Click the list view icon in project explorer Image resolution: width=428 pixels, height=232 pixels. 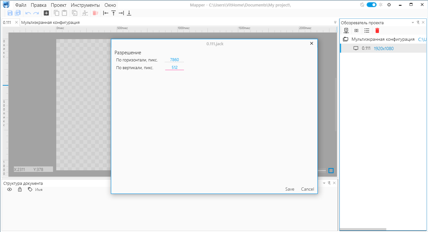coord(367,30)
